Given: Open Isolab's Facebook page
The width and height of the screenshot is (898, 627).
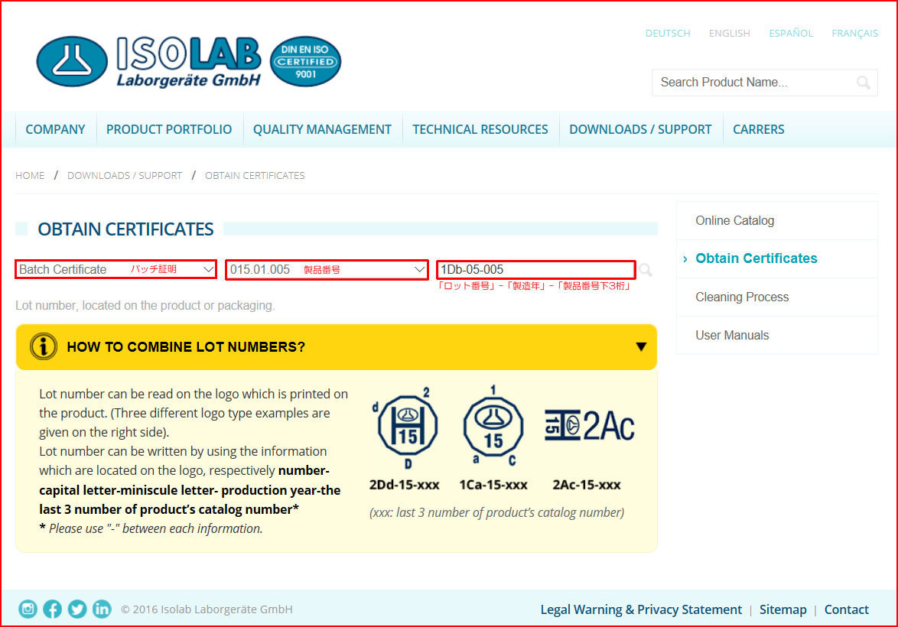Looking at the screenshot, I should point(53,609).
